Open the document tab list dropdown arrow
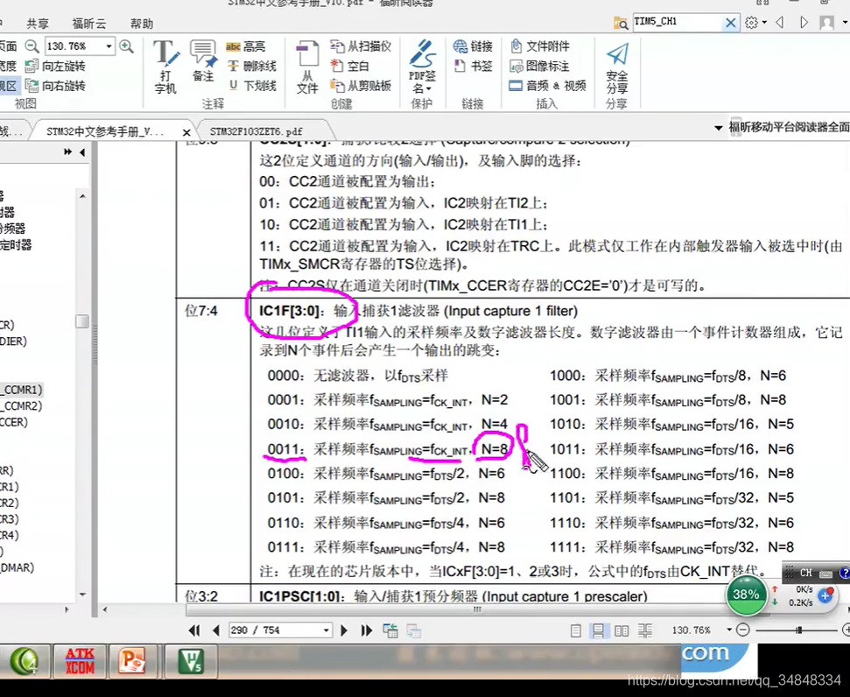The image size is (850, 697). (x=719, y=128)
